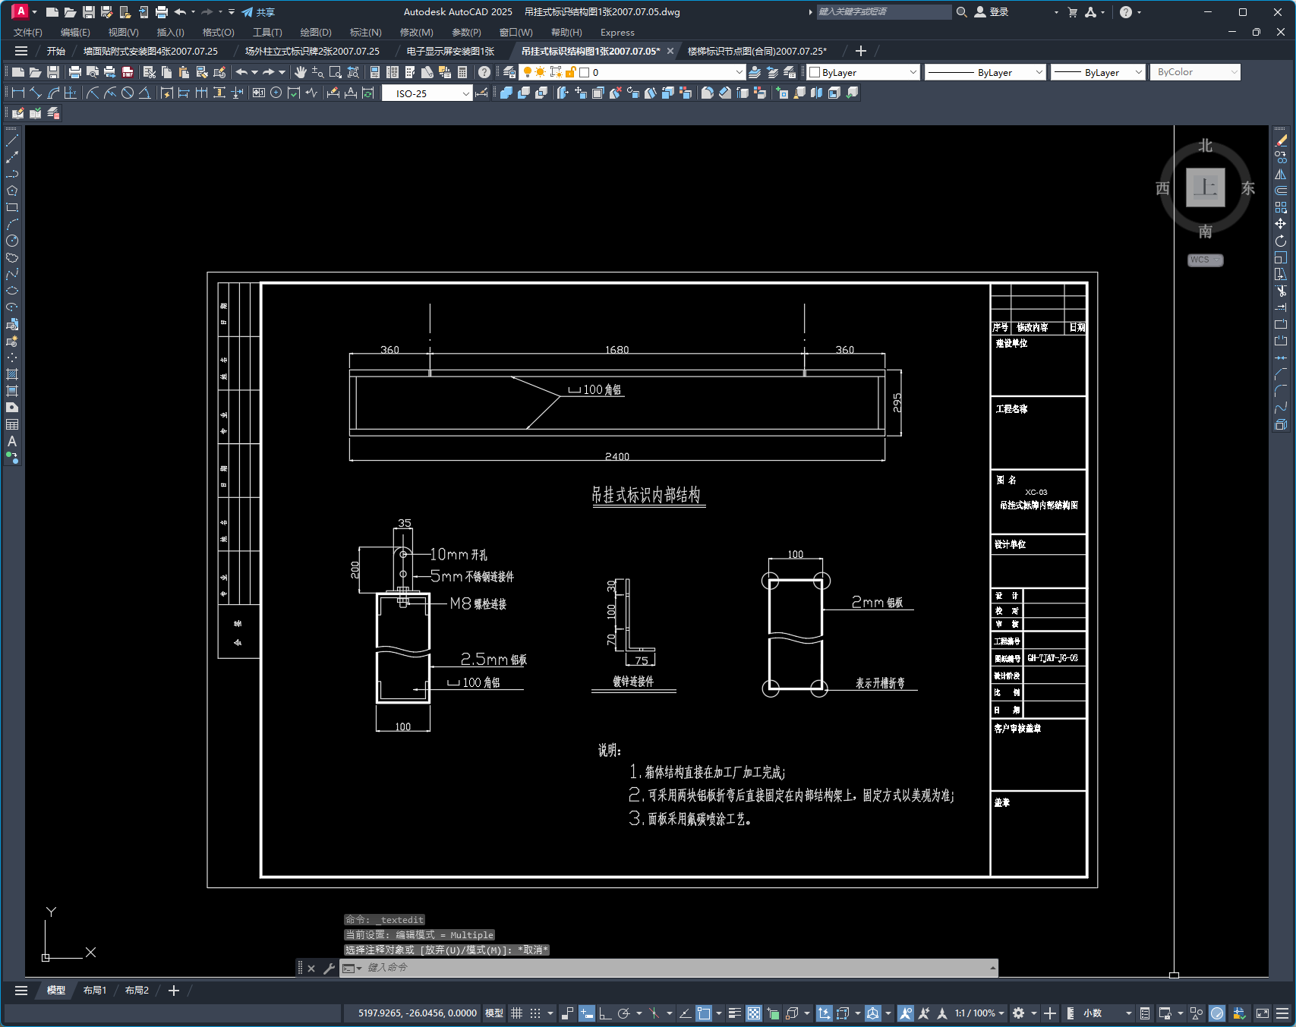Open the ByLayer color control dropdown

(913, 72)
